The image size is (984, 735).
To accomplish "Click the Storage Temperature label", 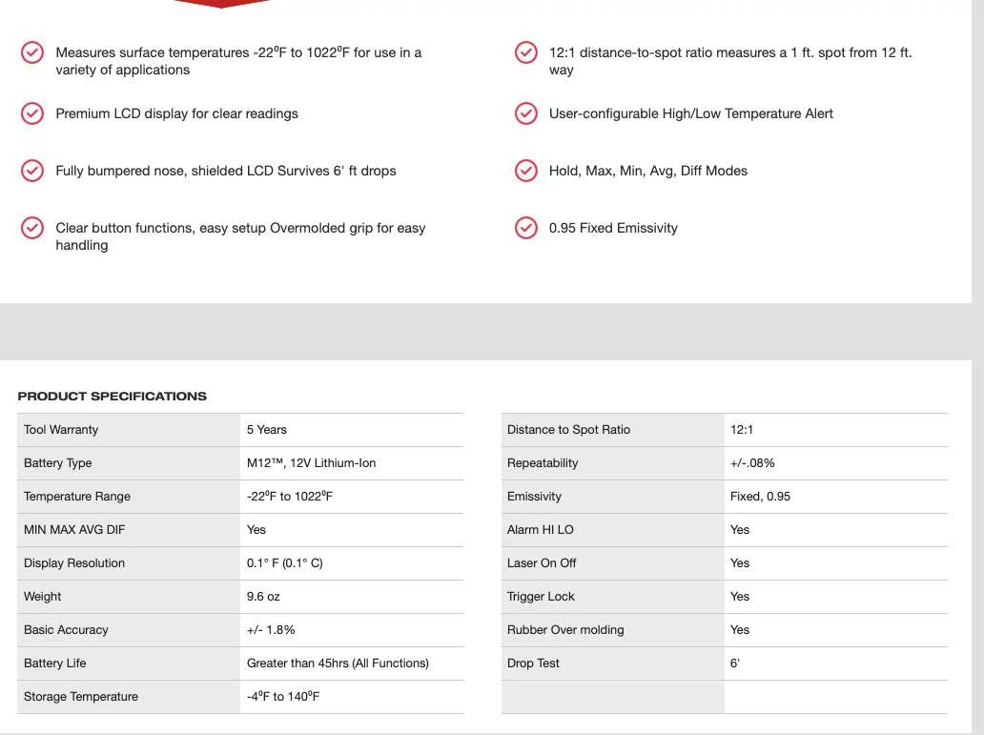I will [x=81, y=697].
